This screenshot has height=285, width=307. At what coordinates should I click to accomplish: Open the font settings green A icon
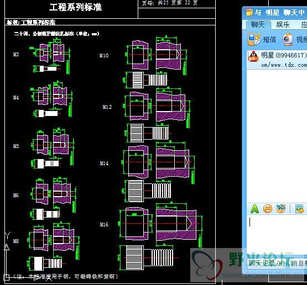[254, 209]
